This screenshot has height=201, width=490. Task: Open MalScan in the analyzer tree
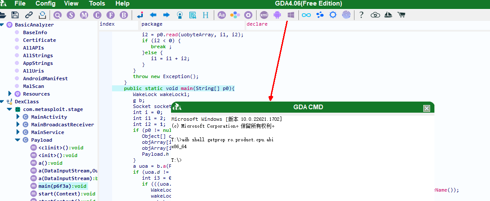point(33,86)
